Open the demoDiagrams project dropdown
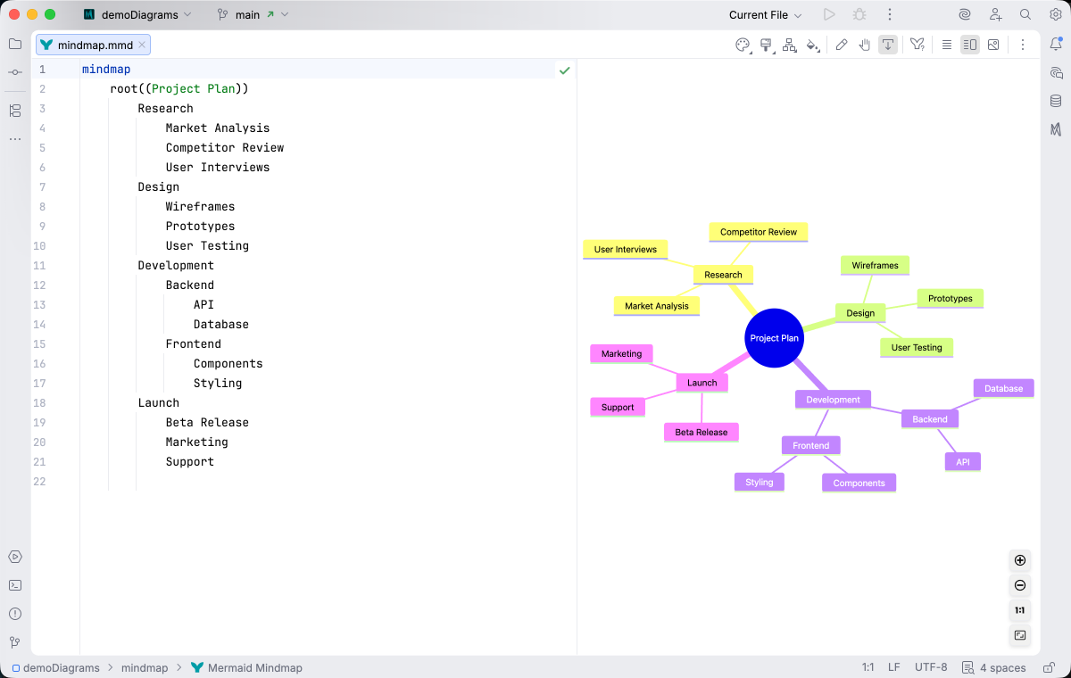The image size is (1071, 678). 137,14
